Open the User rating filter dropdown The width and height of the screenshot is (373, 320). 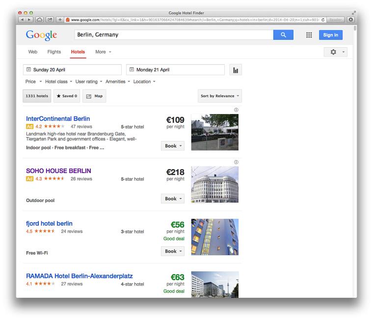tap(89, 82)
